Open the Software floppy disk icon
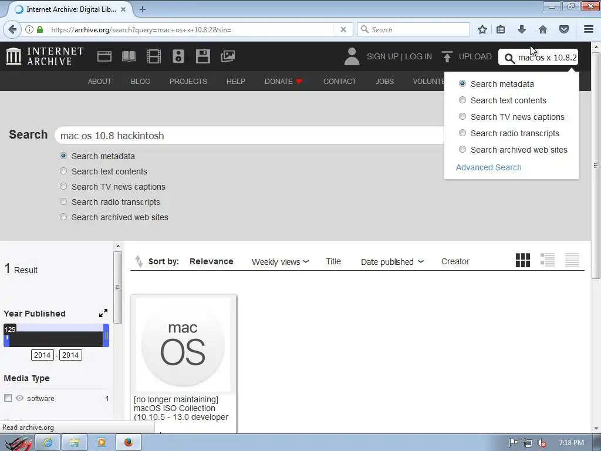The width and height of the screenshot is (601, 451). point(202,56)
